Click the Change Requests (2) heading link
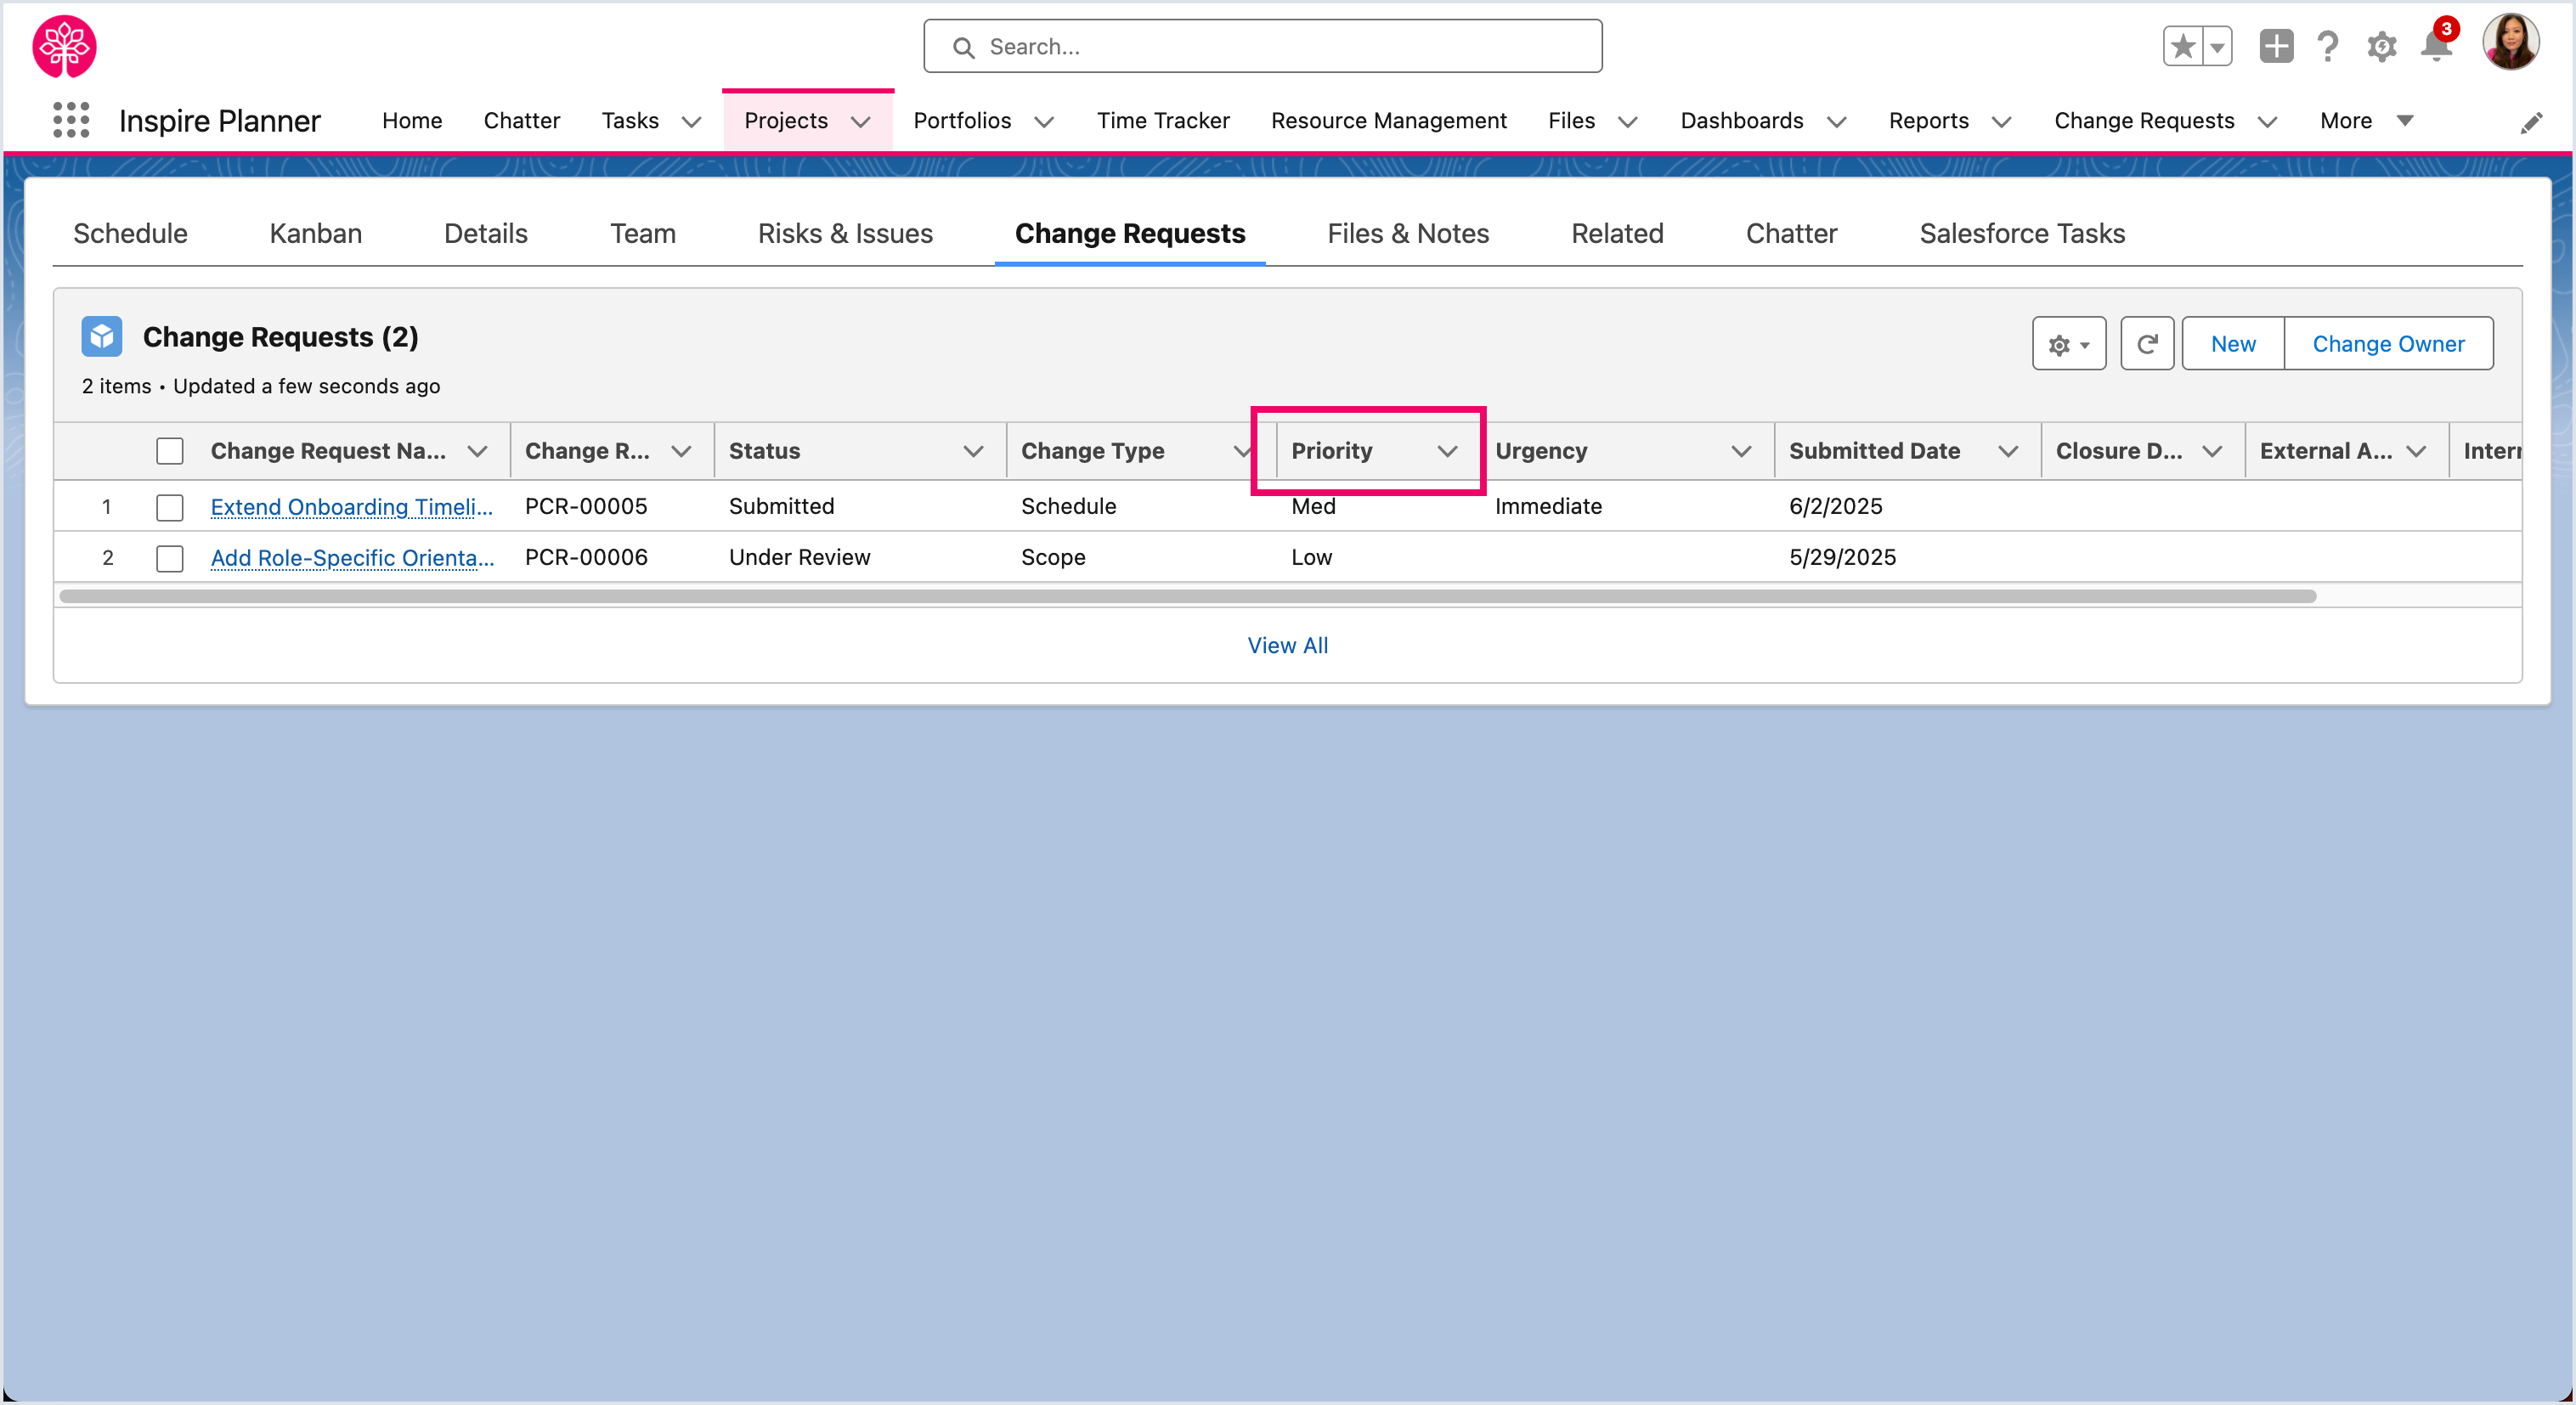 [281, 337]
